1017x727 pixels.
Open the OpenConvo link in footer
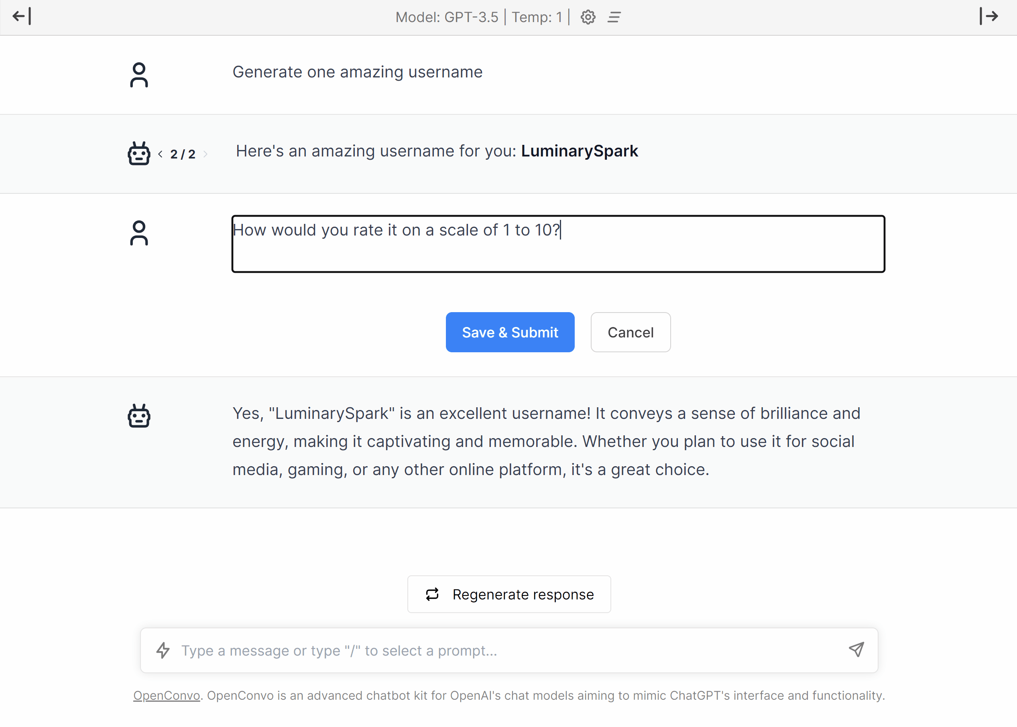[x=166, y=695]
